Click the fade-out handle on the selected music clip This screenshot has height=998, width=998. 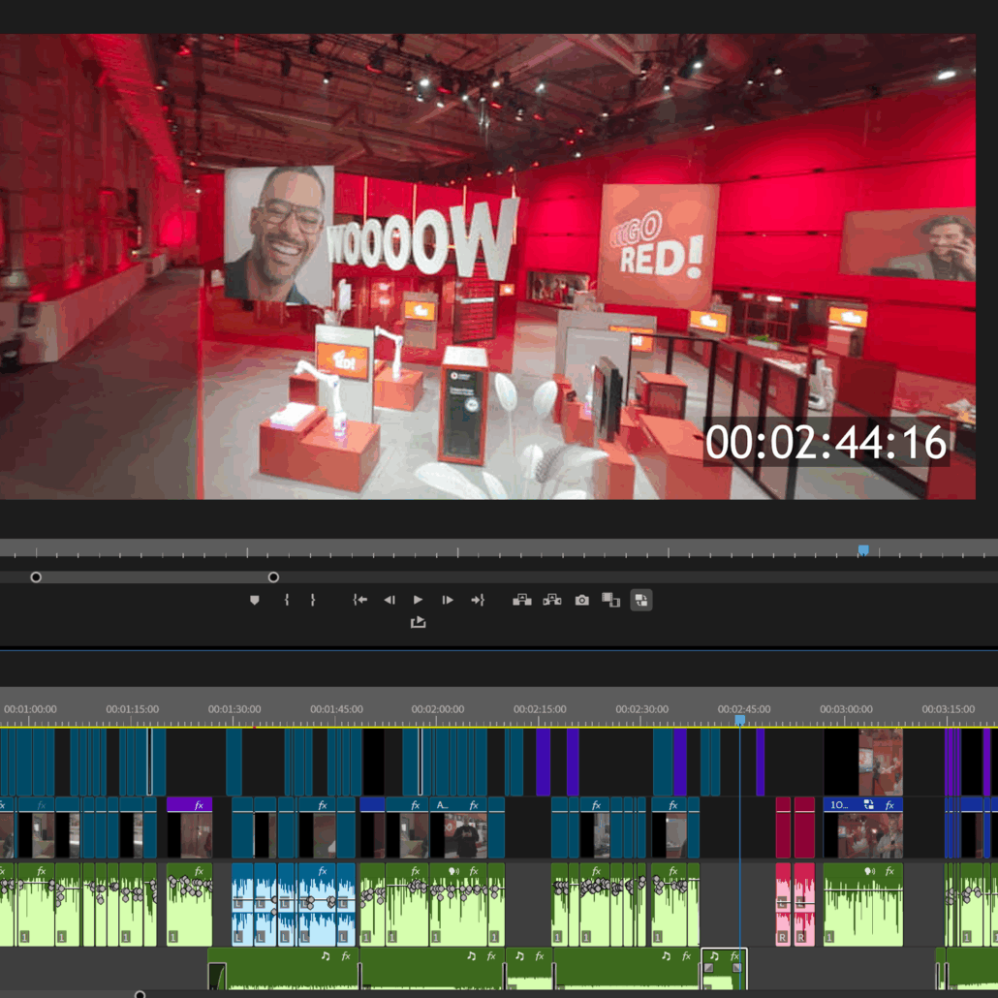click(x=737, y=967)
